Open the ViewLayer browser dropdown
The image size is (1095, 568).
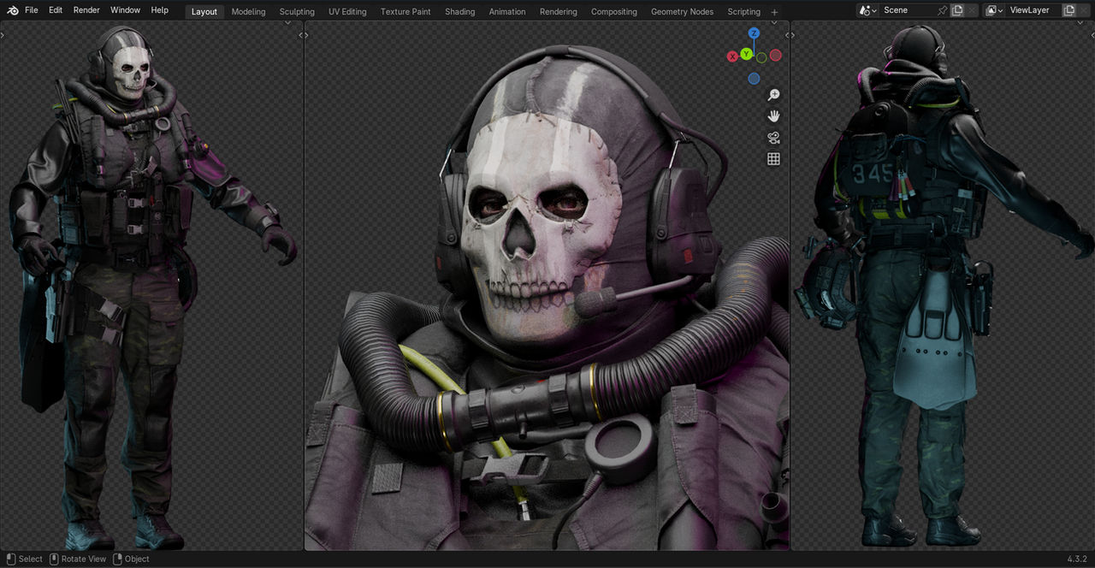coord(993,10)
